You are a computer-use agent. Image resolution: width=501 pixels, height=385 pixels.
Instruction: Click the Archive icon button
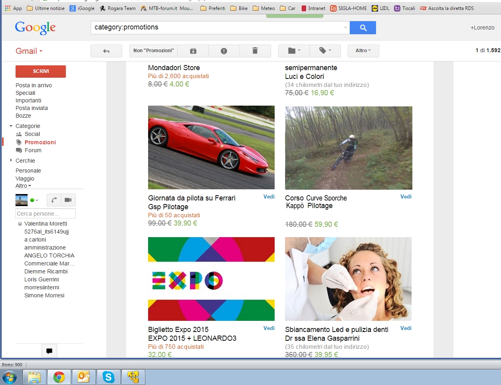pyautogui.click(x=193, y=51)
